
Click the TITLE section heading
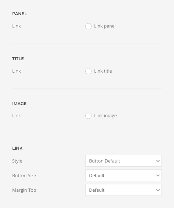point(18,59)
